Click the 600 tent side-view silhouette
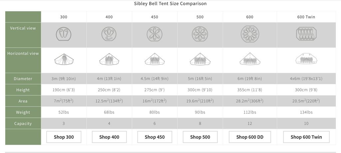 point(250,59)
